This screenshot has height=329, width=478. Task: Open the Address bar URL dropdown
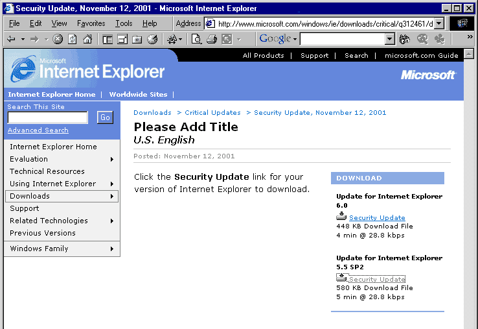439,23
